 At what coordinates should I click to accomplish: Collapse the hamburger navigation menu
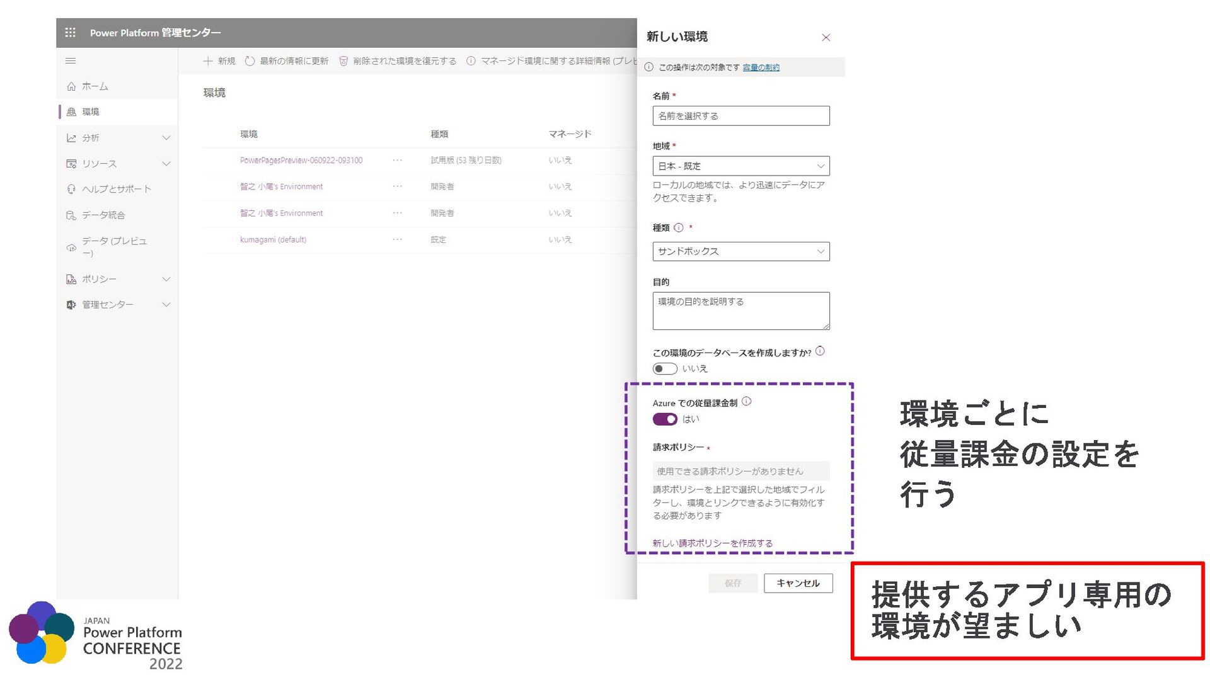click(x=71, y=61)
